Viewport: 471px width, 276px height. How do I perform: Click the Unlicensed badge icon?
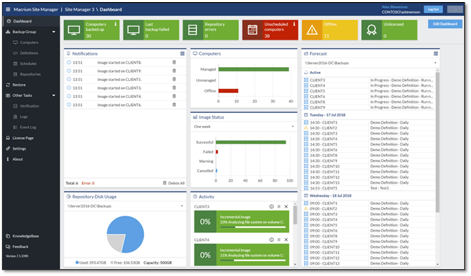(x=371, y=30)
